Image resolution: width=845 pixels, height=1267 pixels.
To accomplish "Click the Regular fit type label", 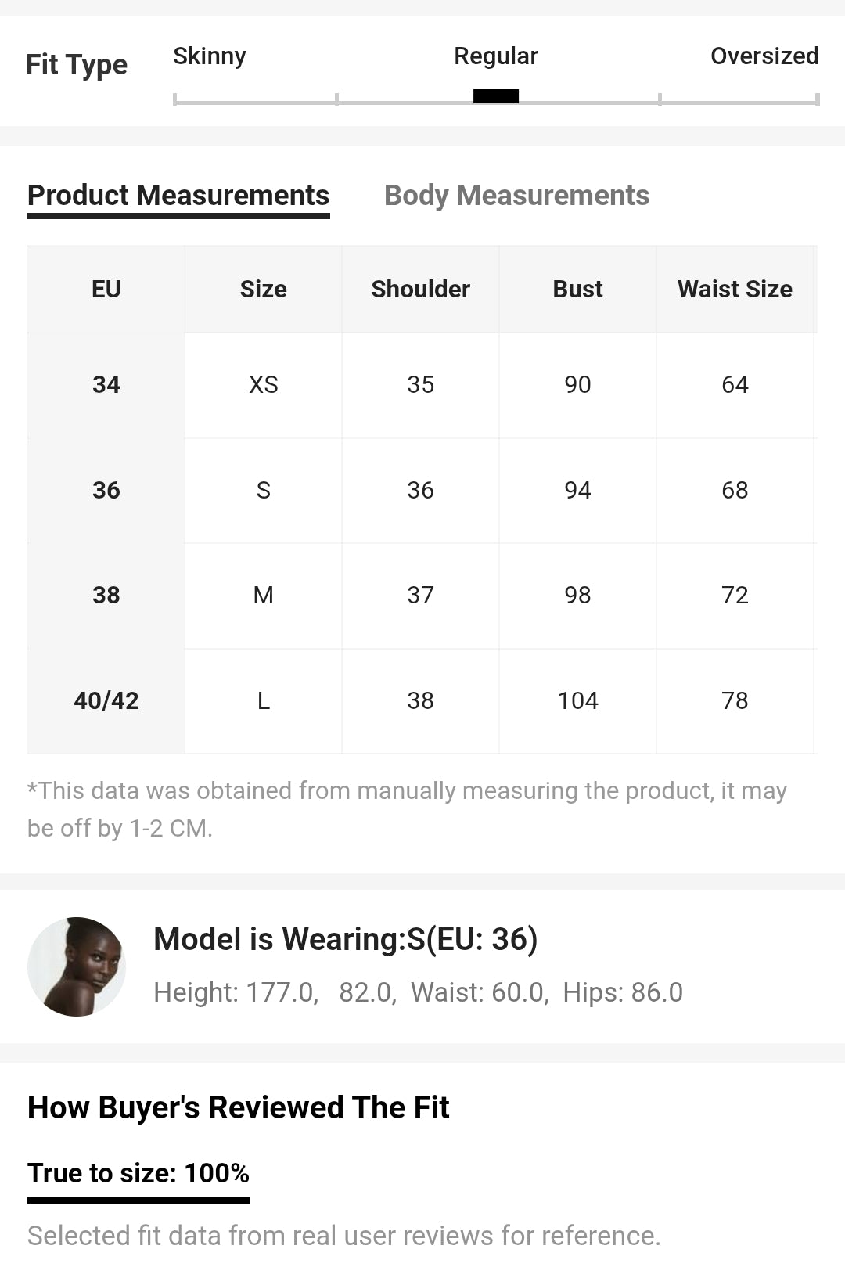I will coord(496,56).
